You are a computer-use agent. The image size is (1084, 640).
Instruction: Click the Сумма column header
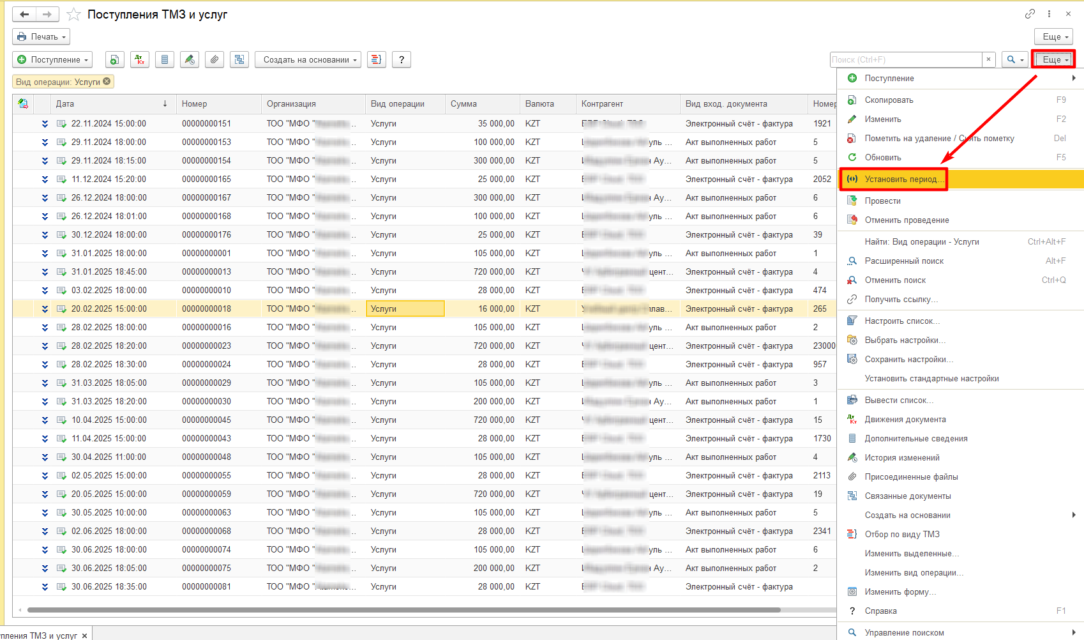pyautogui.click(x=483, y=103)
